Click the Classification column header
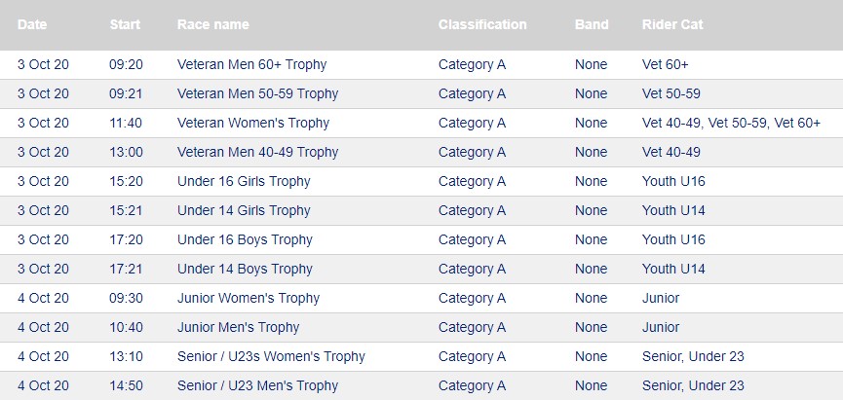 (x=482, y=24)
